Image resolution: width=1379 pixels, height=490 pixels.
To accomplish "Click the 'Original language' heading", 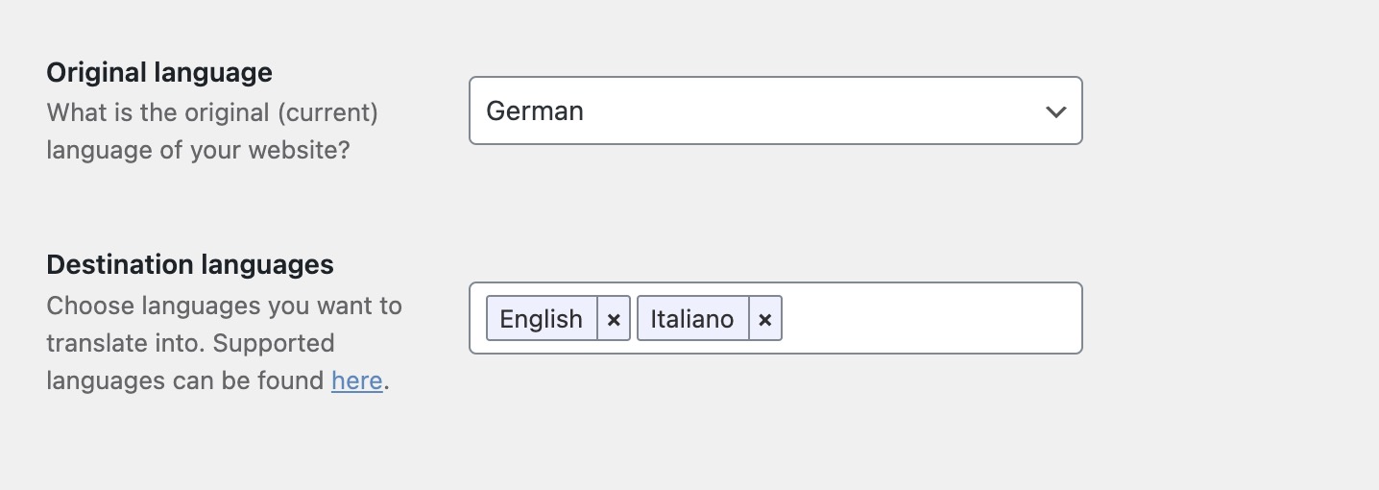I will point(159,72).
